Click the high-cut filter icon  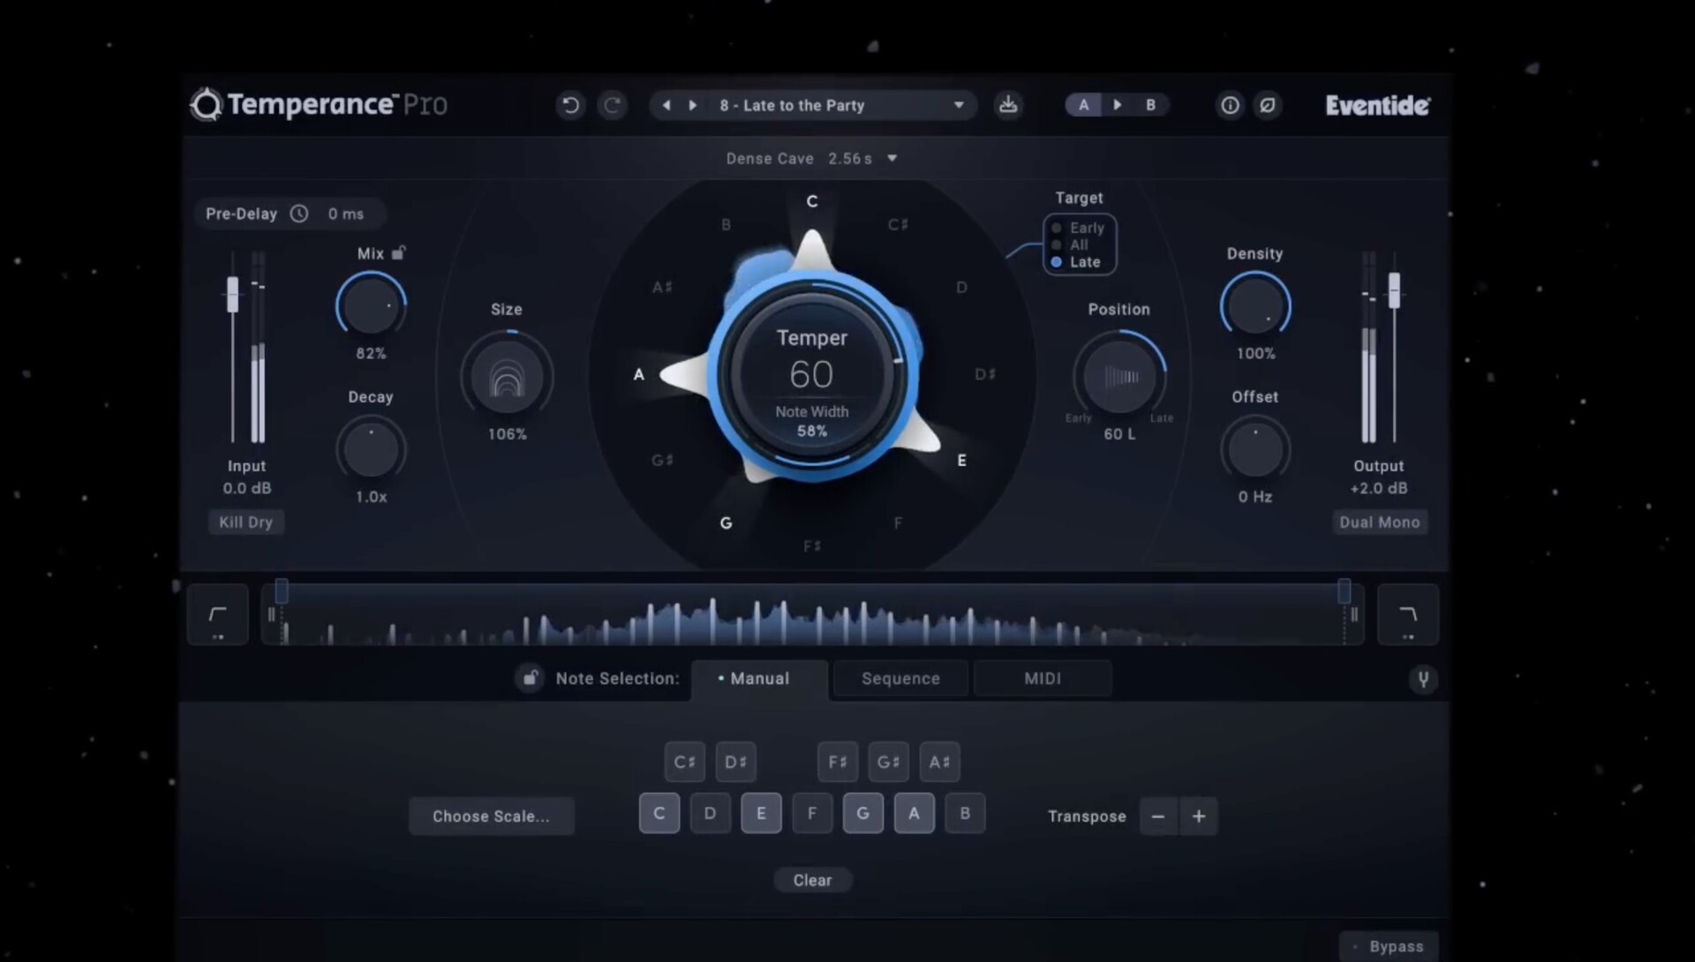click(x=1407, y=615)
